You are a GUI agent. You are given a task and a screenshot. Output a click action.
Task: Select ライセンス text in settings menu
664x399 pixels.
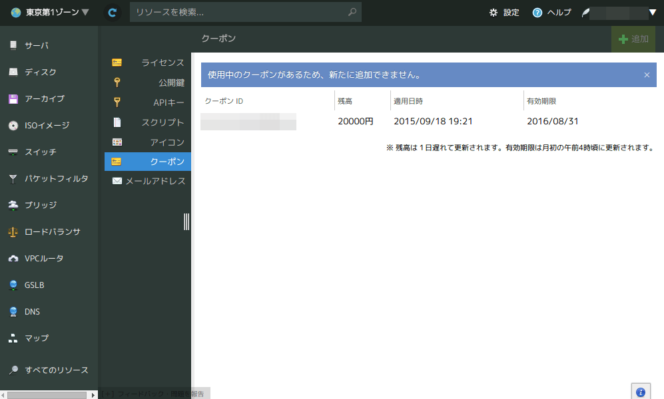click(x=163, y=63)
